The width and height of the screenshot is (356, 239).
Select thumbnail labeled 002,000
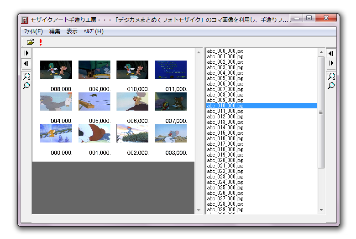click(x=132, y=133)
